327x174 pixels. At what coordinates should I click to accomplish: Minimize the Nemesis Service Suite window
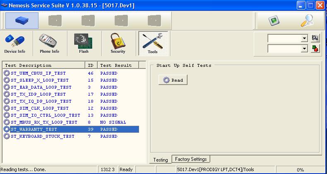(301, 5)
